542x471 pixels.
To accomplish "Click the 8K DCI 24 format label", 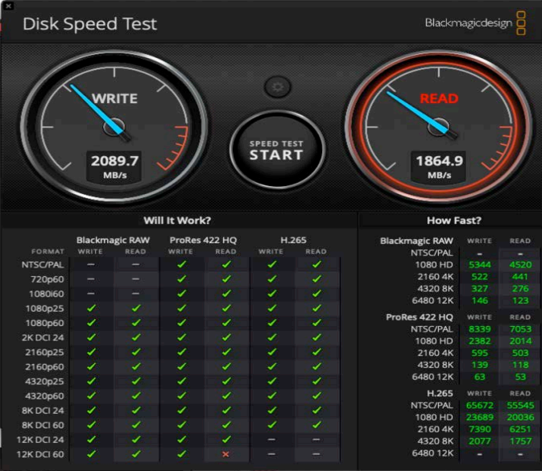I will tap(43, 411).
